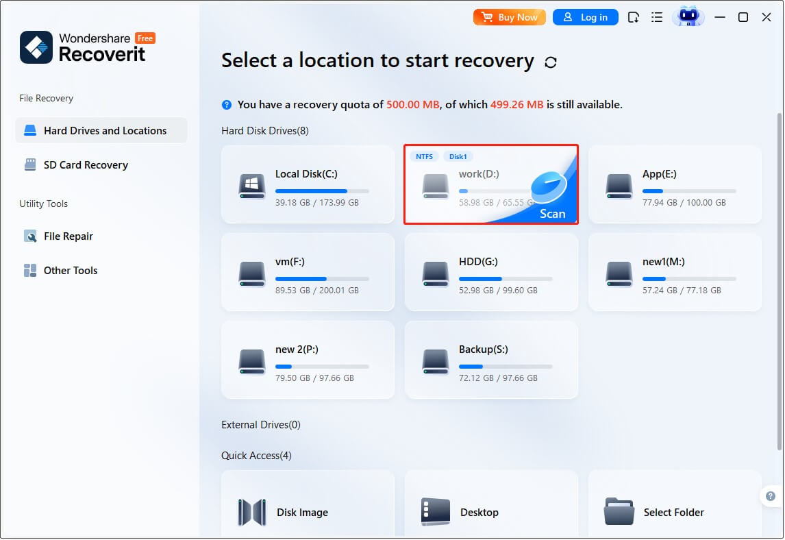The image size is (785, 540).
Task: Click 77.94 GB / 100.00 GB size text
Action: pyautogui.click(x=684, y=202)
